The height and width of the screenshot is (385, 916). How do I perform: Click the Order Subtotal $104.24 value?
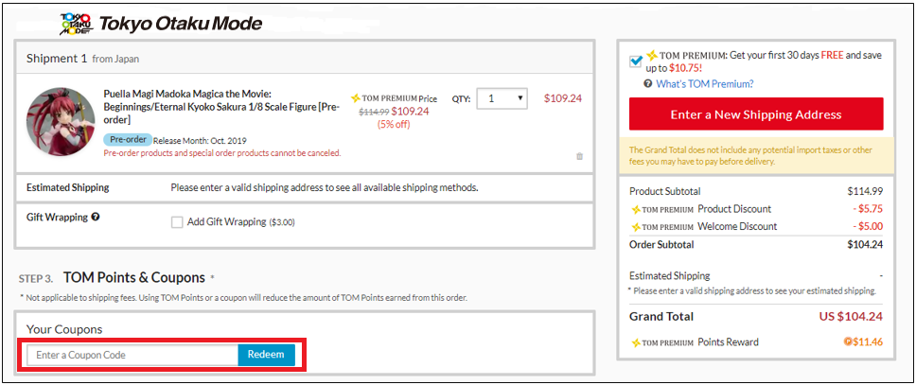865,245
